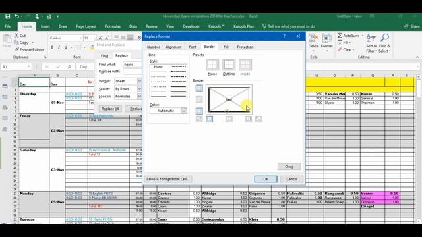The width and height of the screenshot is (422, 237).
Task: Click the Clear button in dialog
Action: pos(289,167)
